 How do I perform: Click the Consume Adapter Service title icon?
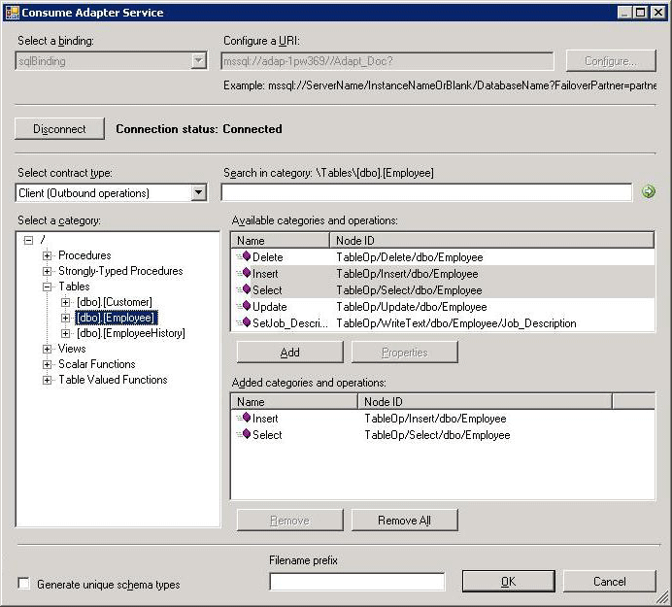click(12, 13)
